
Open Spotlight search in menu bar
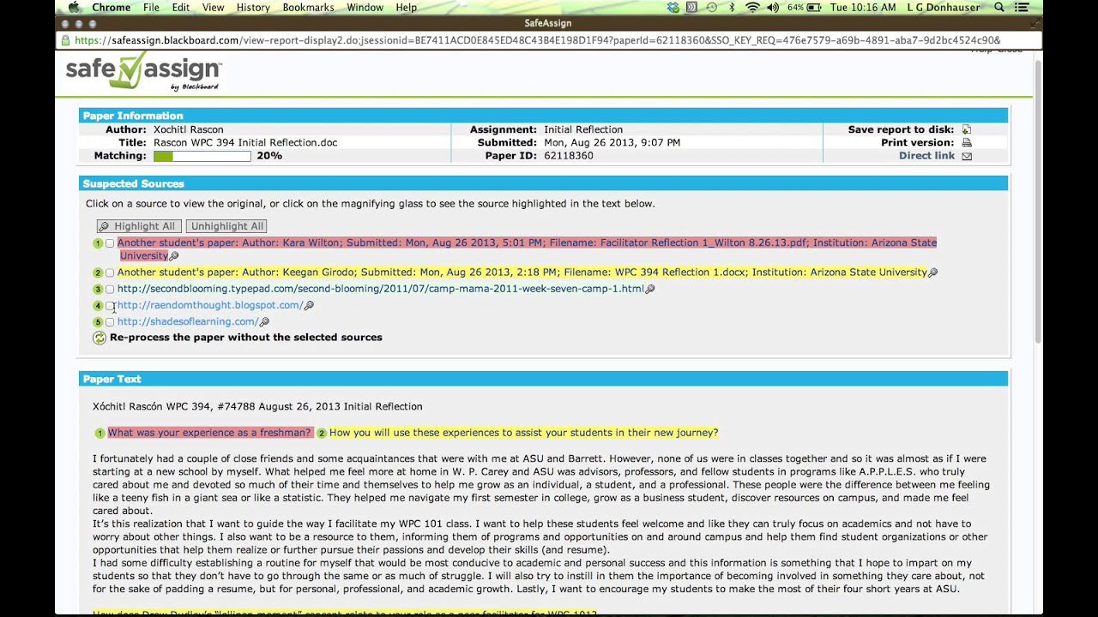coord(999,8)
